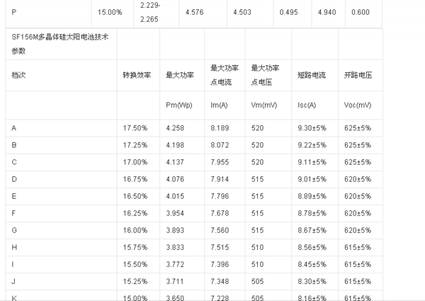Click the SF156M多晶体硅太阳电池技术参数 table title
Screen dimensions: 425x301
(60, 44)
